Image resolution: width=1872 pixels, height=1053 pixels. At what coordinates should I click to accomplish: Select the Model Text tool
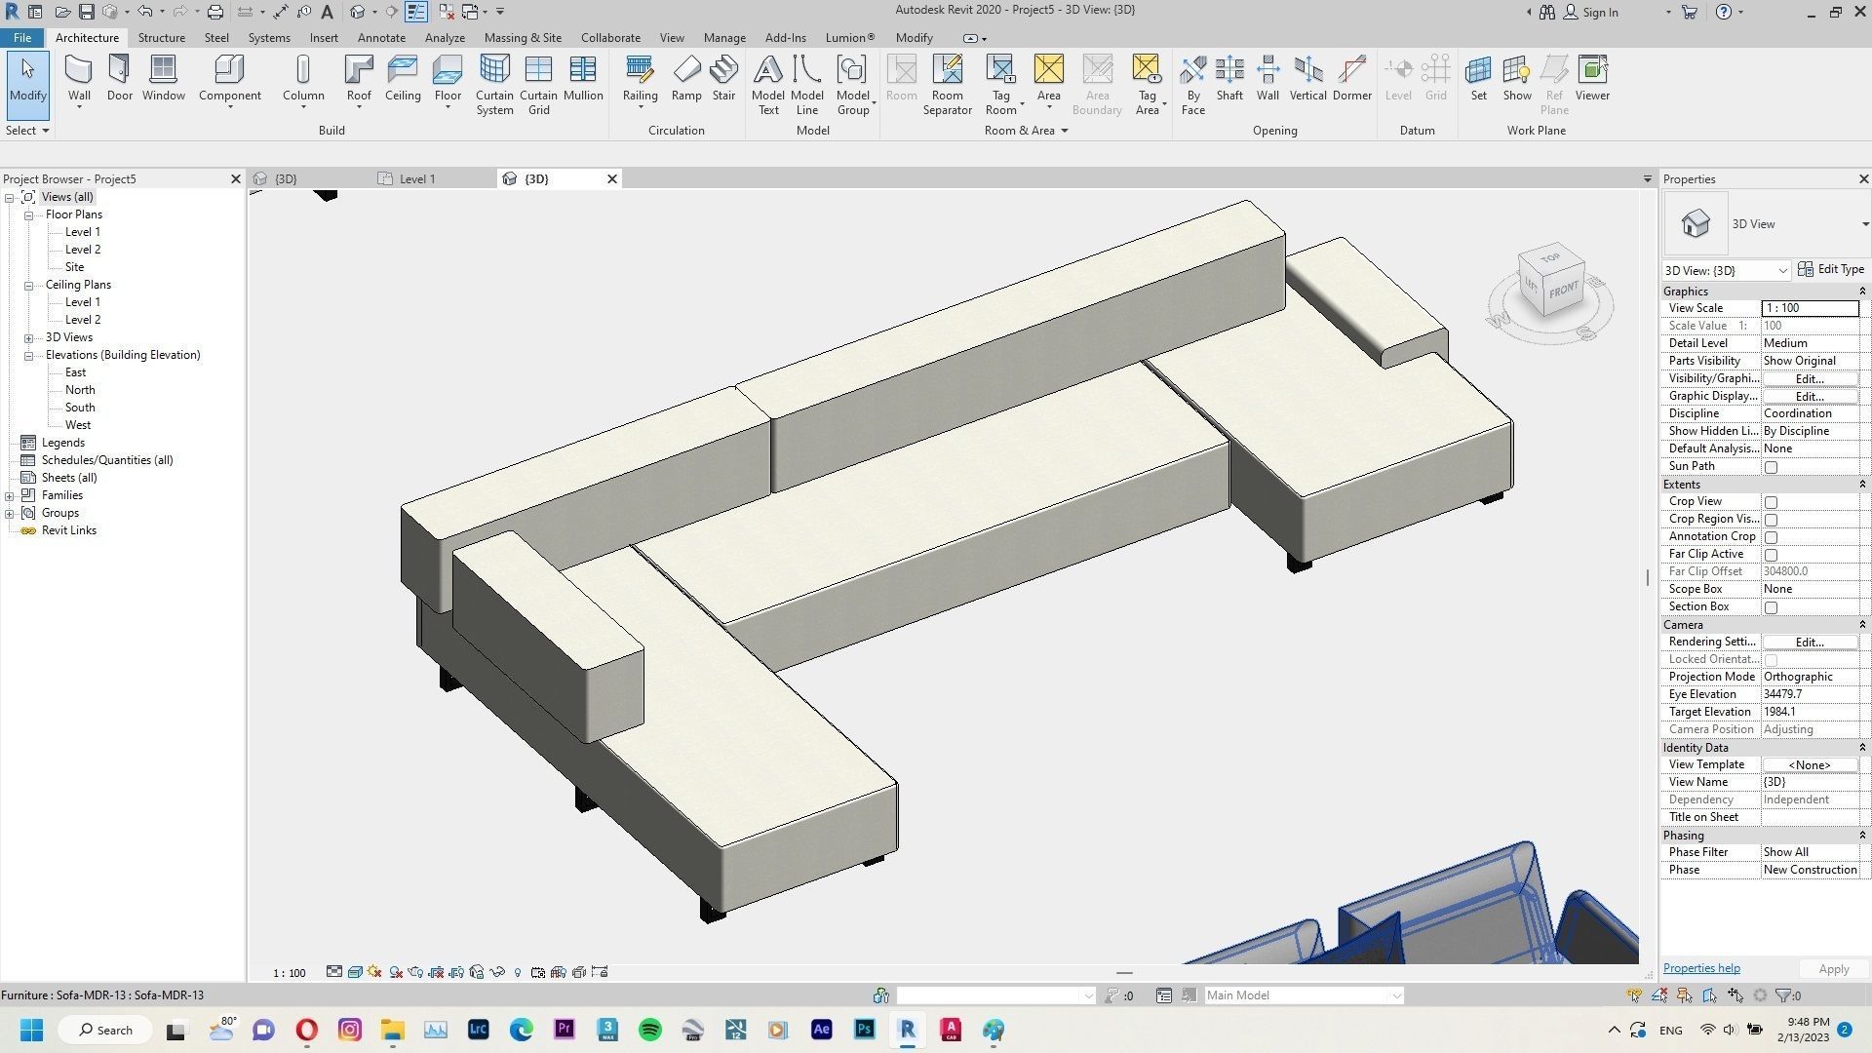768,86
